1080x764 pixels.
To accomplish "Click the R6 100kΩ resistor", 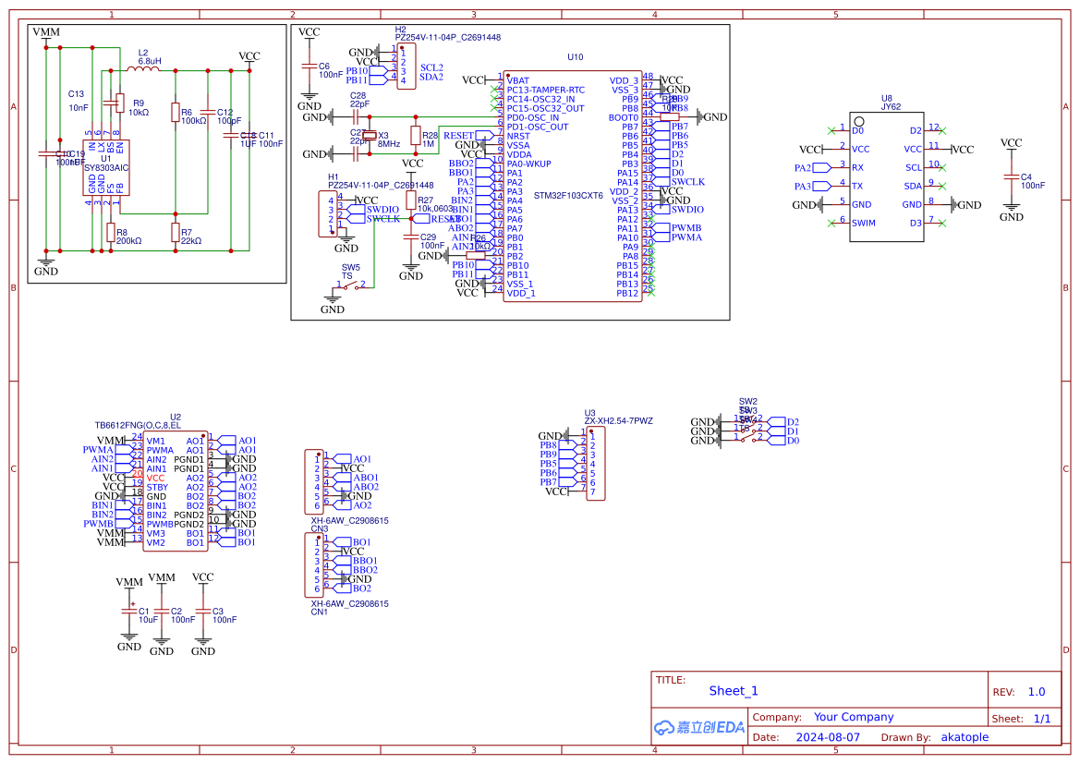I will tap(176, 113).
